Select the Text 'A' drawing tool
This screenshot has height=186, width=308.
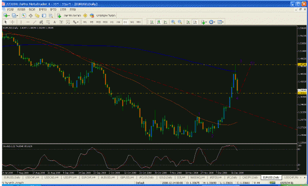[x=55, y=22]
